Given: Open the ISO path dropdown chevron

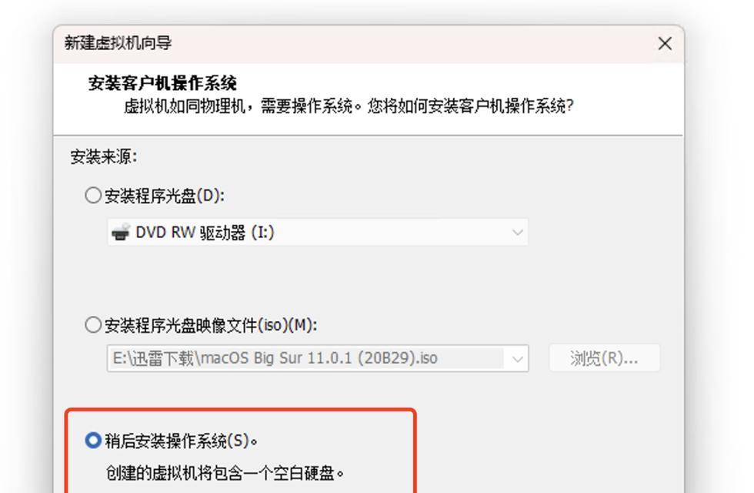Looking at the screenshot, I should point(517,359).
